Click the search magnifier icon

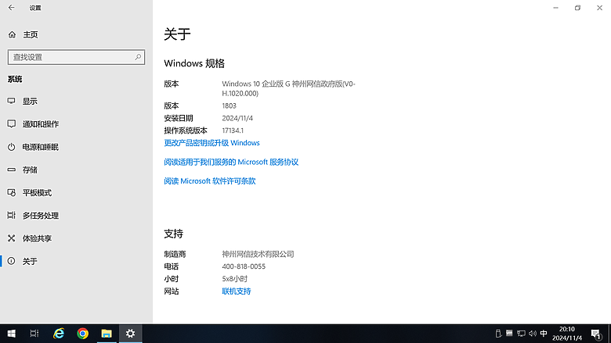138,57
